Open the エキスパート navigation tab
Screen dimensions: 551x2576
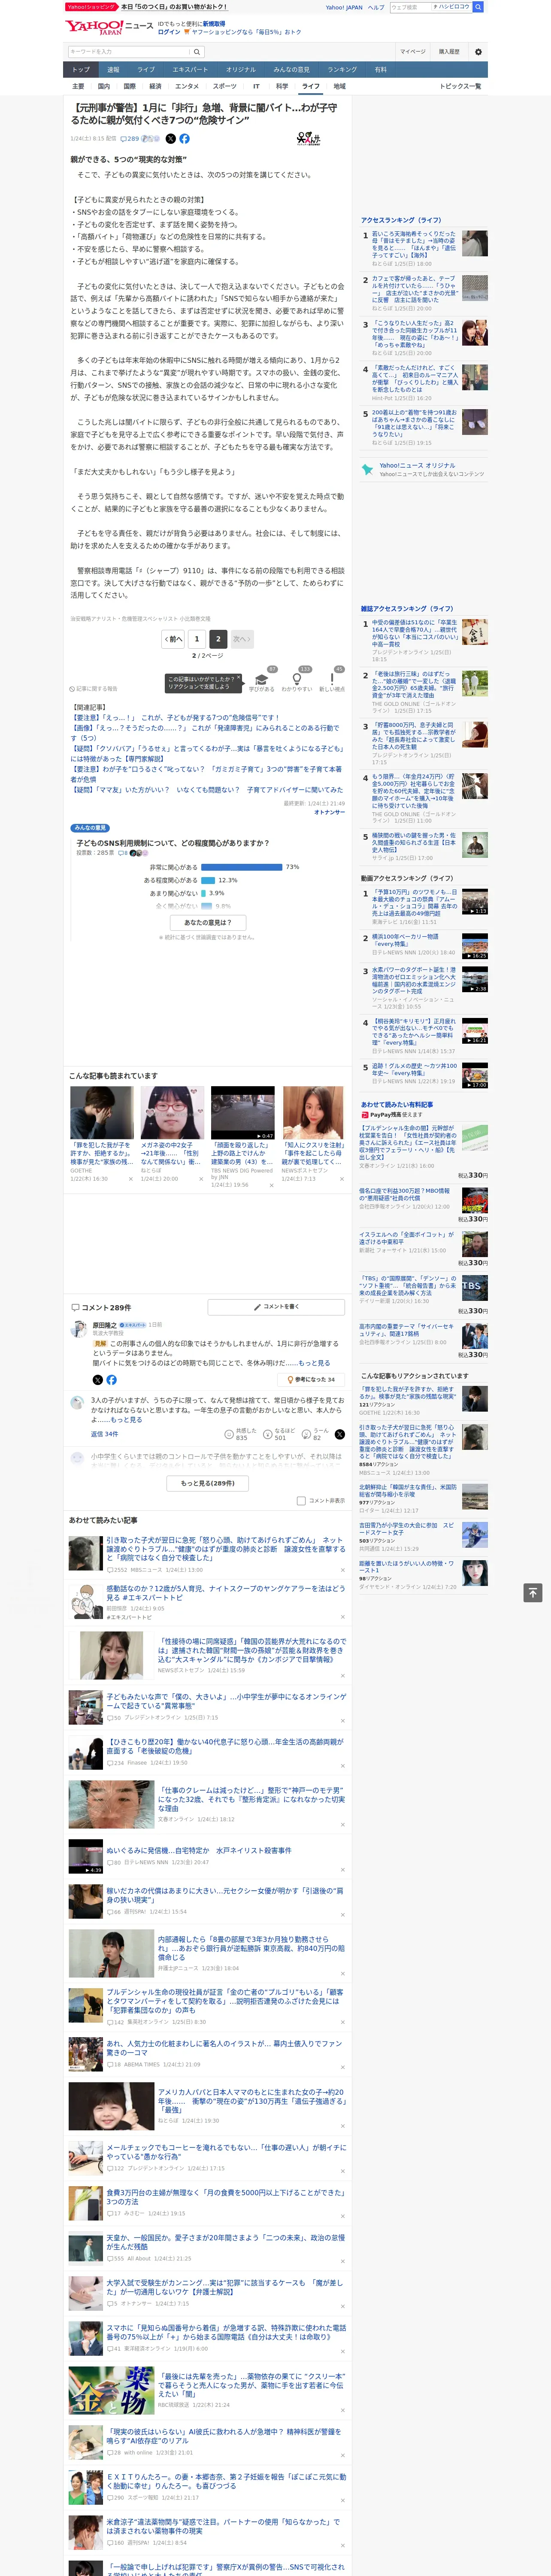190,70
